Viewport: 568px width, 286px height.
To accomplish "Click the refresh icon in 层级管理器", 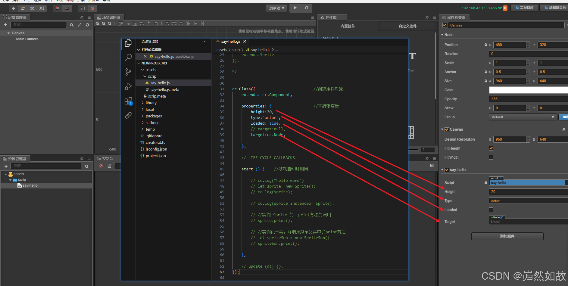I will (x=87, y=25).
